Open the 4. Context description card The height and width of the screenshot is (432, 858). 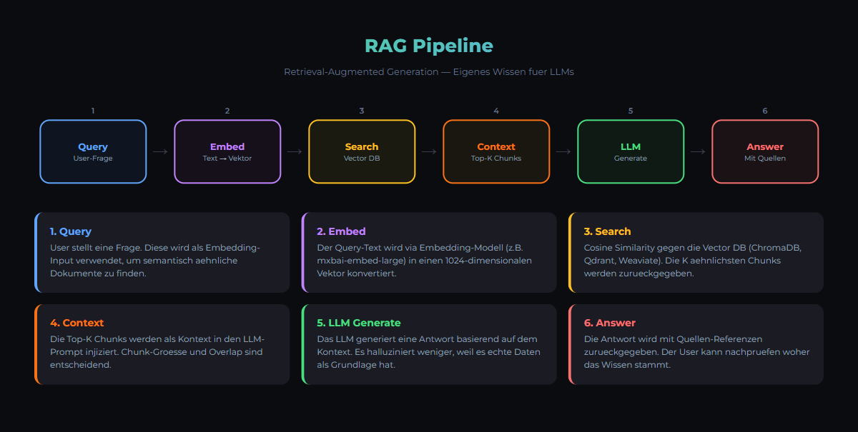click(162, 344)
